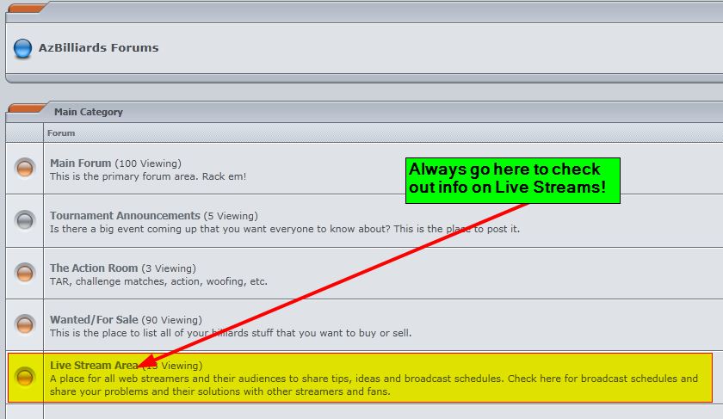Open the AzBilliards Forums title link
Image resolution: width=723 pixels, height=419 pixels.
pyautogui.click(x=98, y=48)
